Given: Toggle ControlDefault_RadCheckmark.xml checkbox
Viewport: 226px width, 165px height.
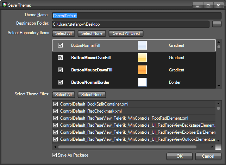Looking at the screenshot, I should (56, 111).
